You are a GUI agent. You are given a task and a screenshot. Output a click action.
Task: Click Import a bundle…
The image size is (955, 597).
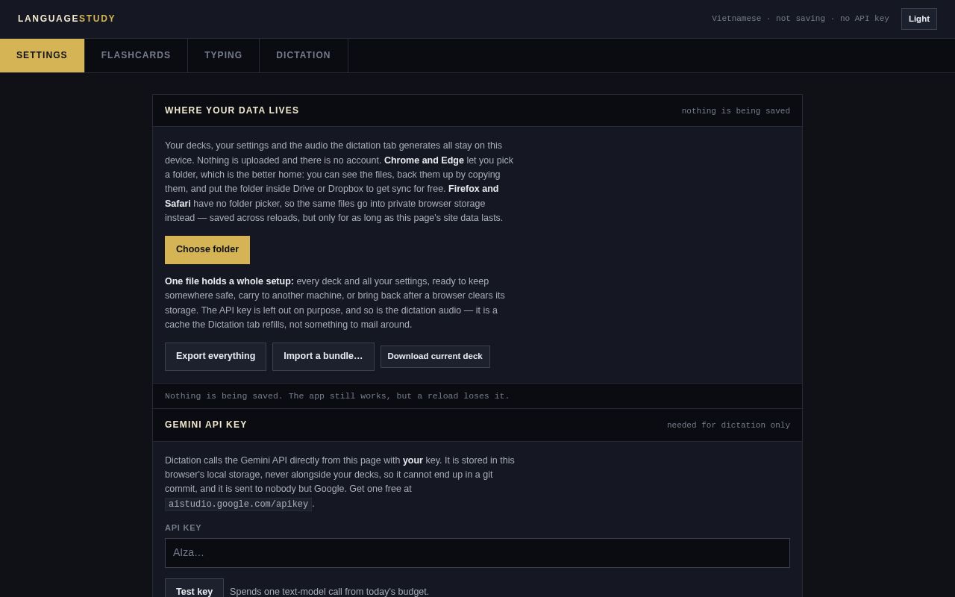(323, 357)
